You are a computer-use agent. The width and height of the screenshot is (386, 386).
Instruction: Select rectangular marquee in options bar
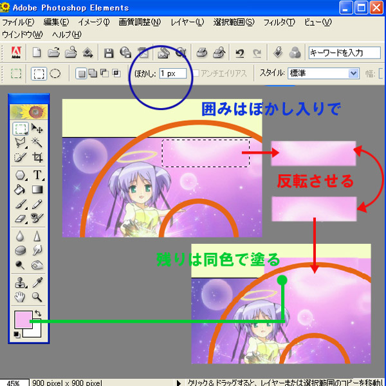(39, 73)
